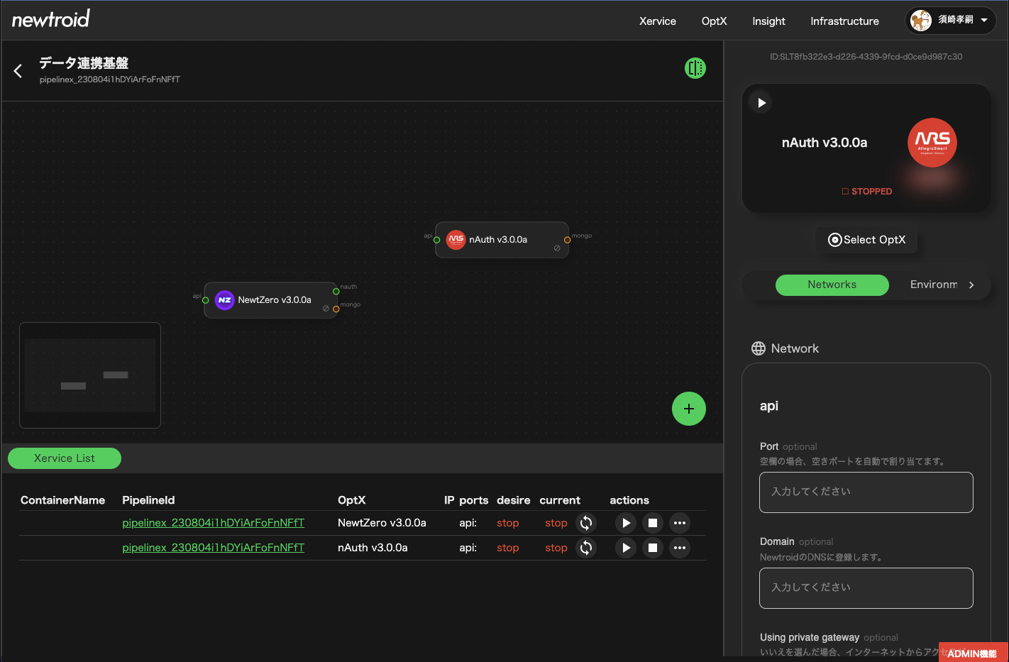1009x662 pixels.
Task: Click the ID:SLT8fb322e3 identifier text
Action: pyautogui.click(x=866, y=57)
